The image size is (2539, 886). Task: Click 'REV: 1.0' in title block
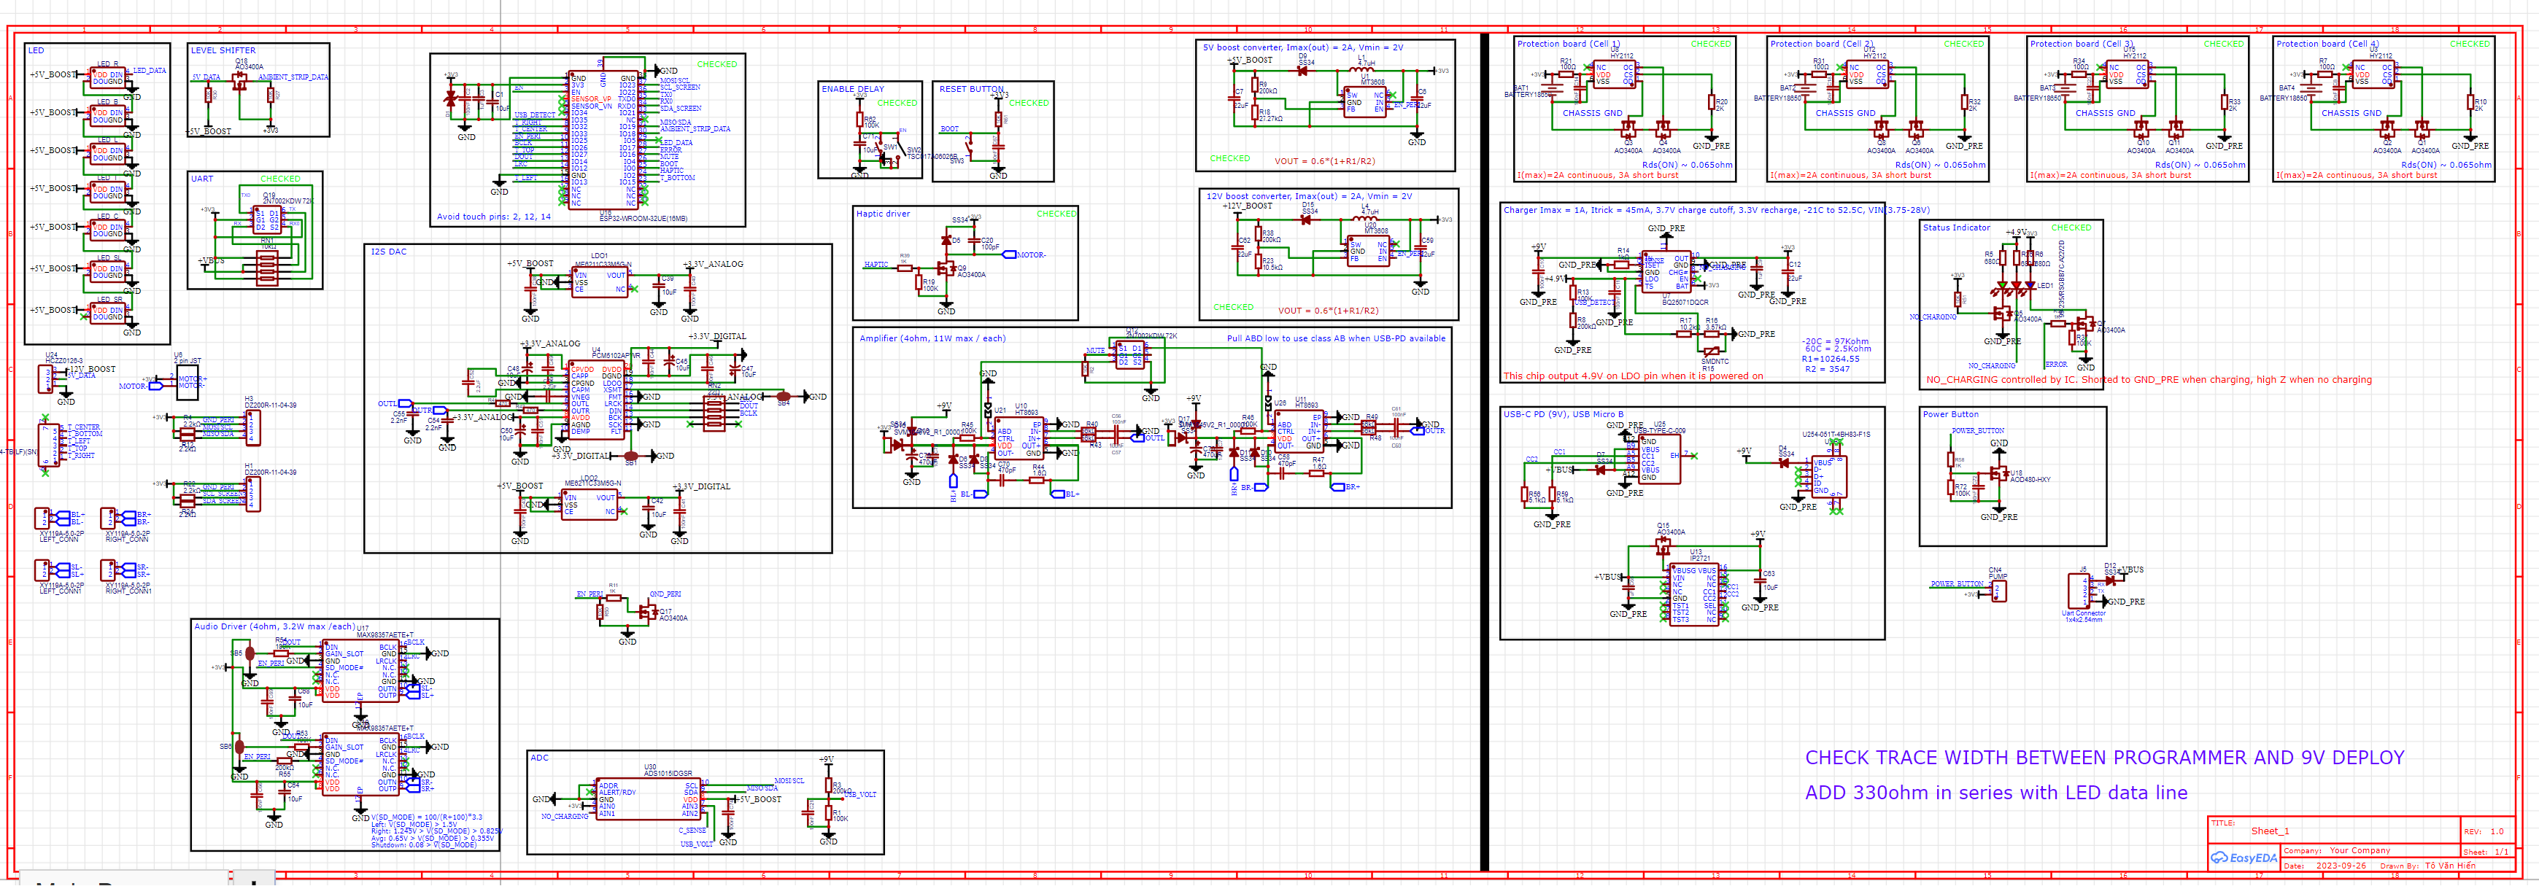click(x=2483, y=832)
